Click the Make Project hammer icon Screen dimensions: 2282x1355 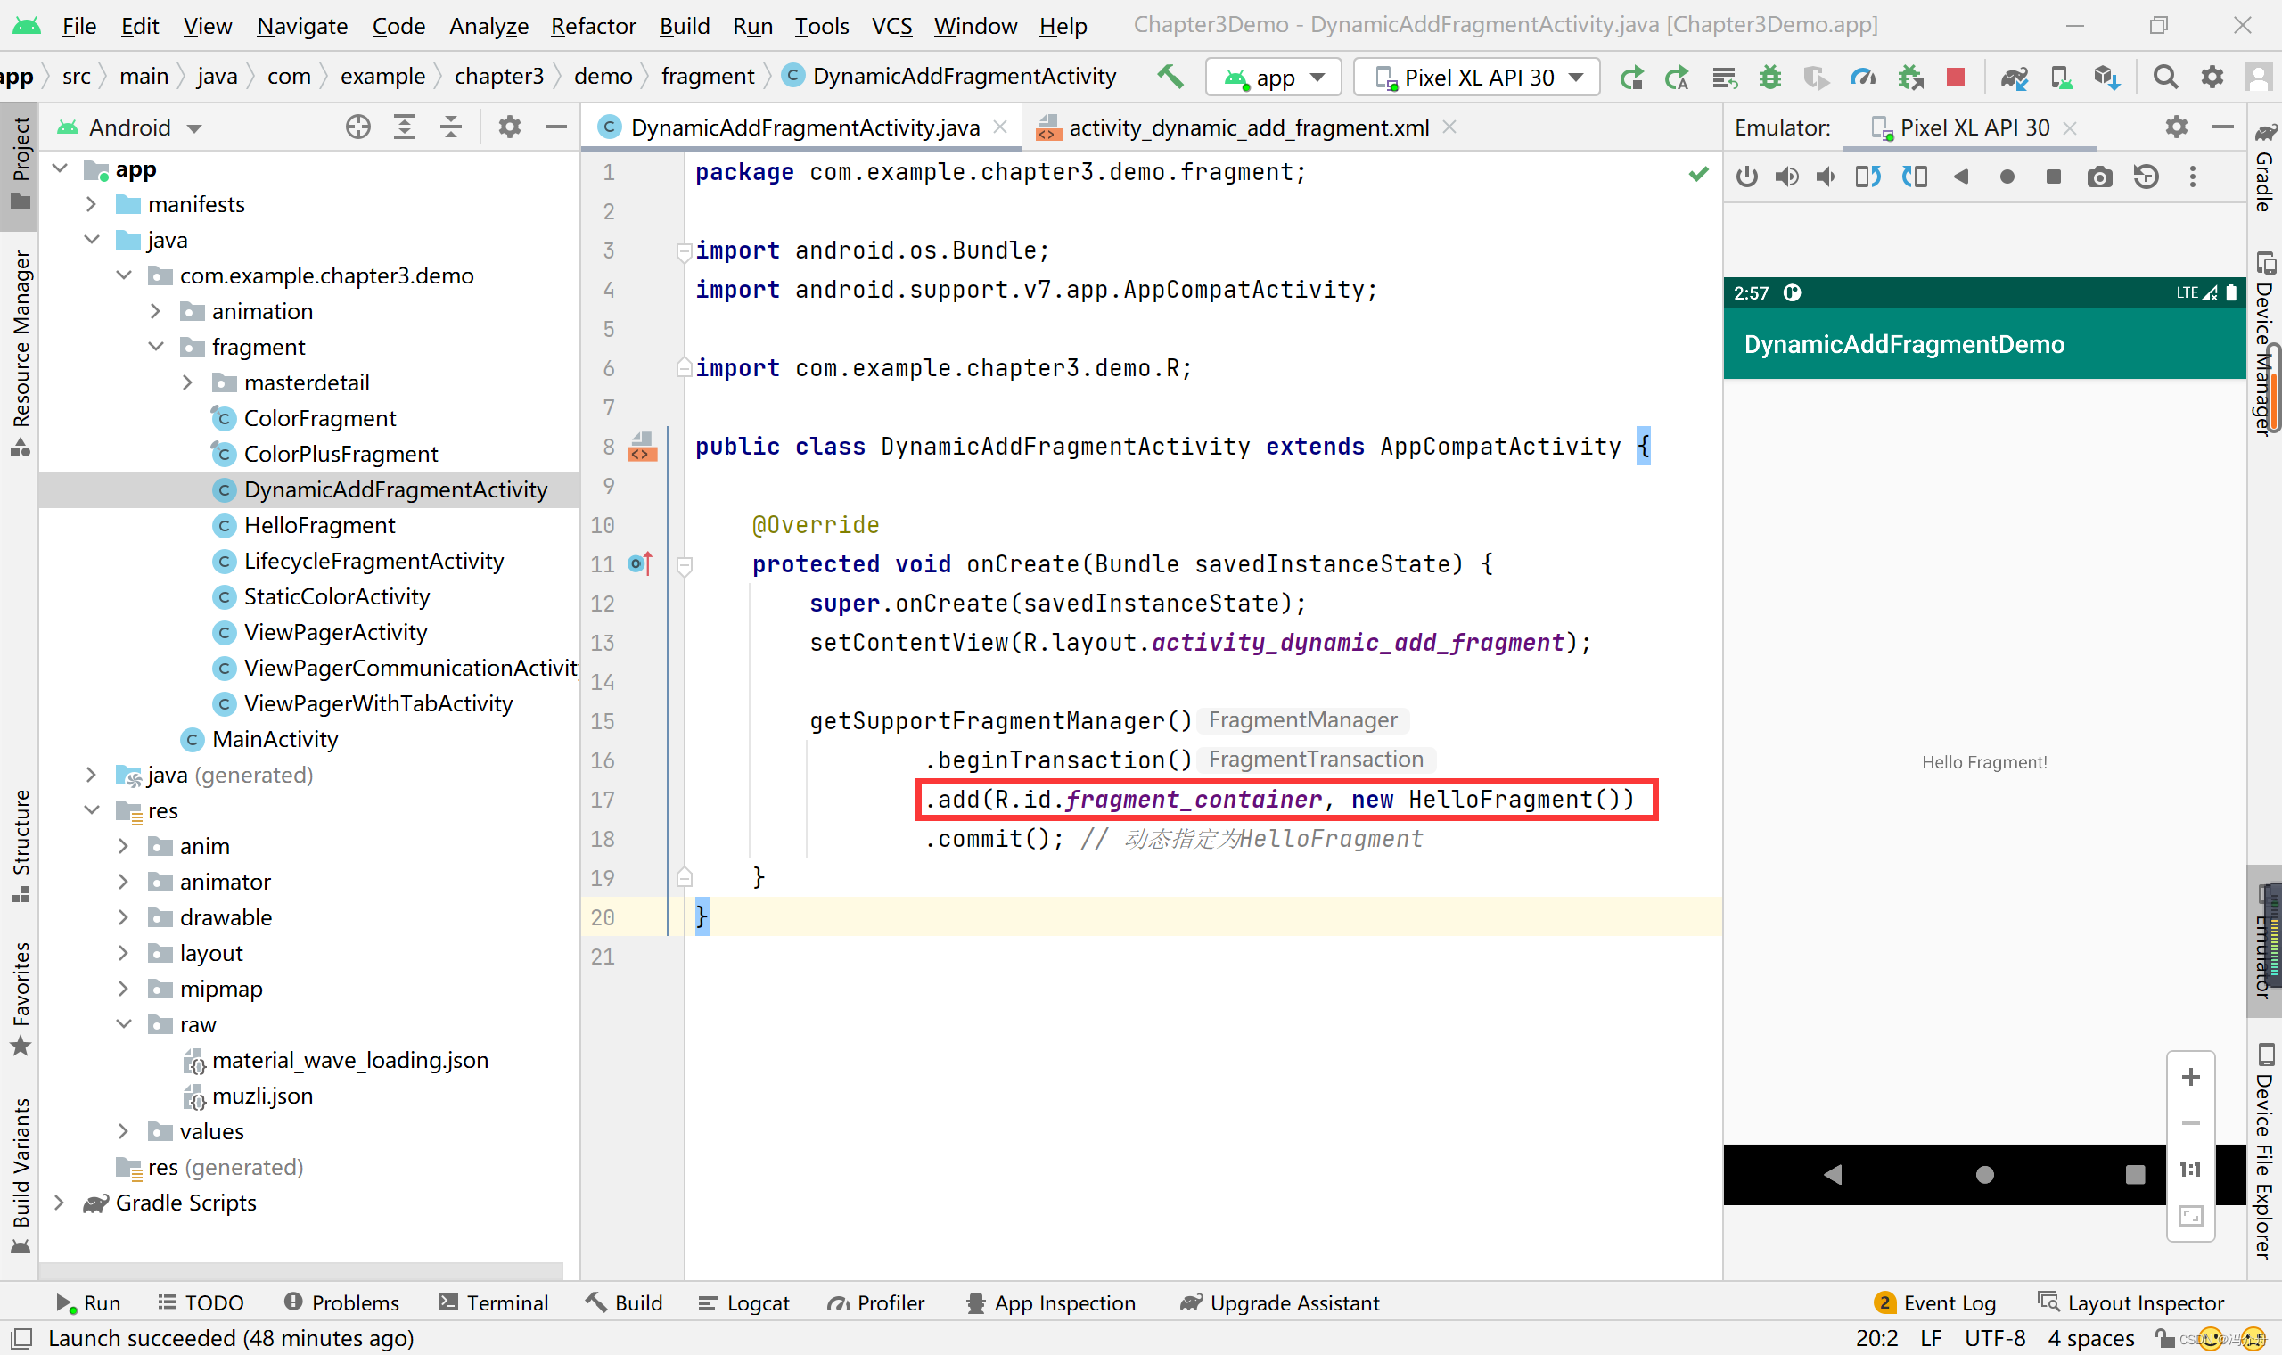(x=1170, y=77)
